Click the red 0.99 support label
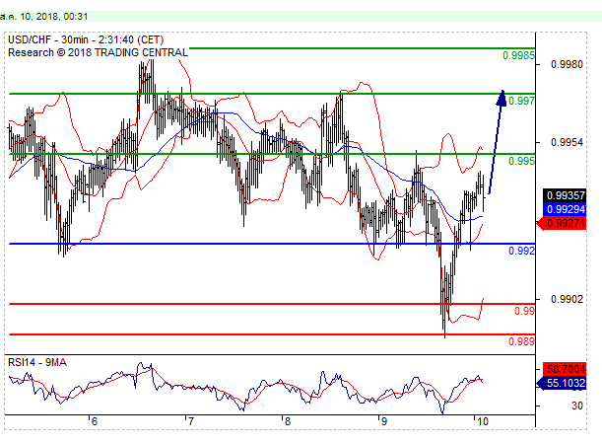 [524, 311]
